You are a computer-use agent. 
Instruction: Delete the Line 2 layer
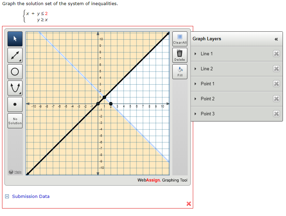point(276,69)
